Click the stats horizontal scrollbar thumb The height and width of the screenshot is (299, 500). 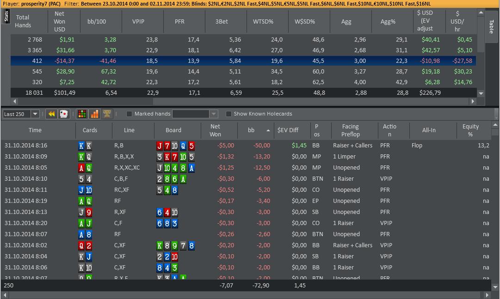85,101
